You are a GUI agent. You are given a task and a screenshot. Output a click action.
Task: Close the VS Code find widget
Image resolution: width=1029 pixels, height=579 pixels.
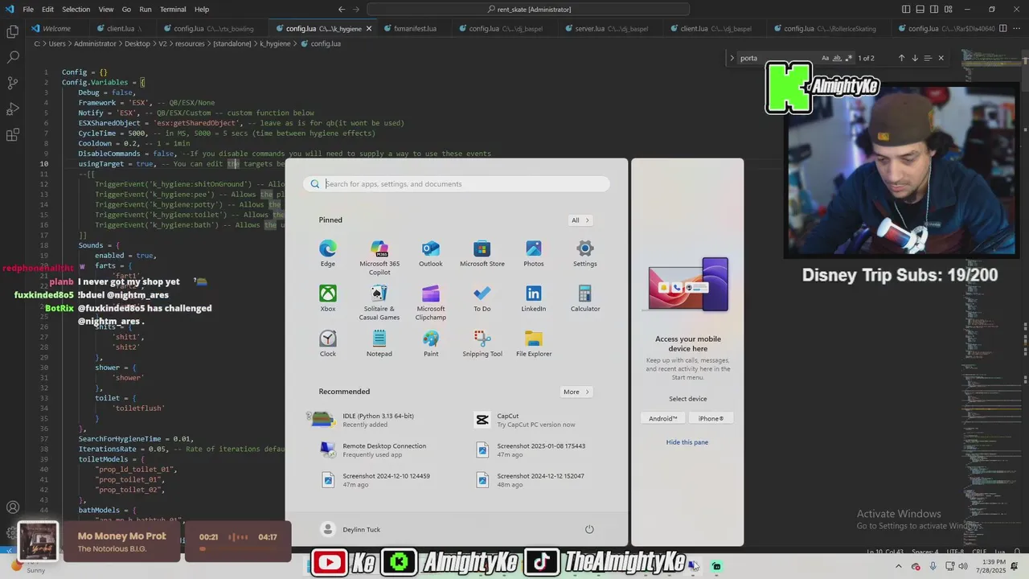941,58
